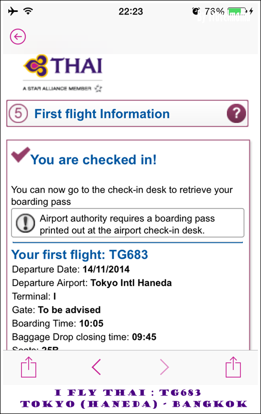Tap the circled step 5 number
The height and width of the screenshot is (414, 261).
coord(18,113)
